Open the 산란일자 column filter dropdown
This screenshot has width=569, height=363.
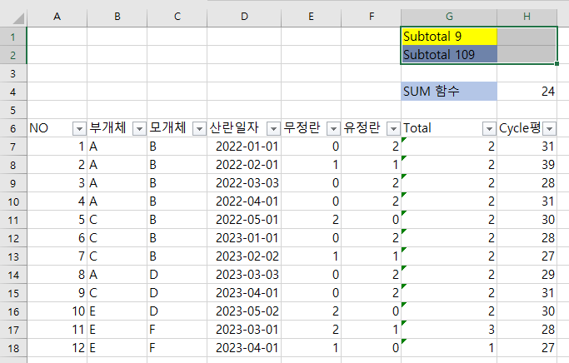[273, 128]
